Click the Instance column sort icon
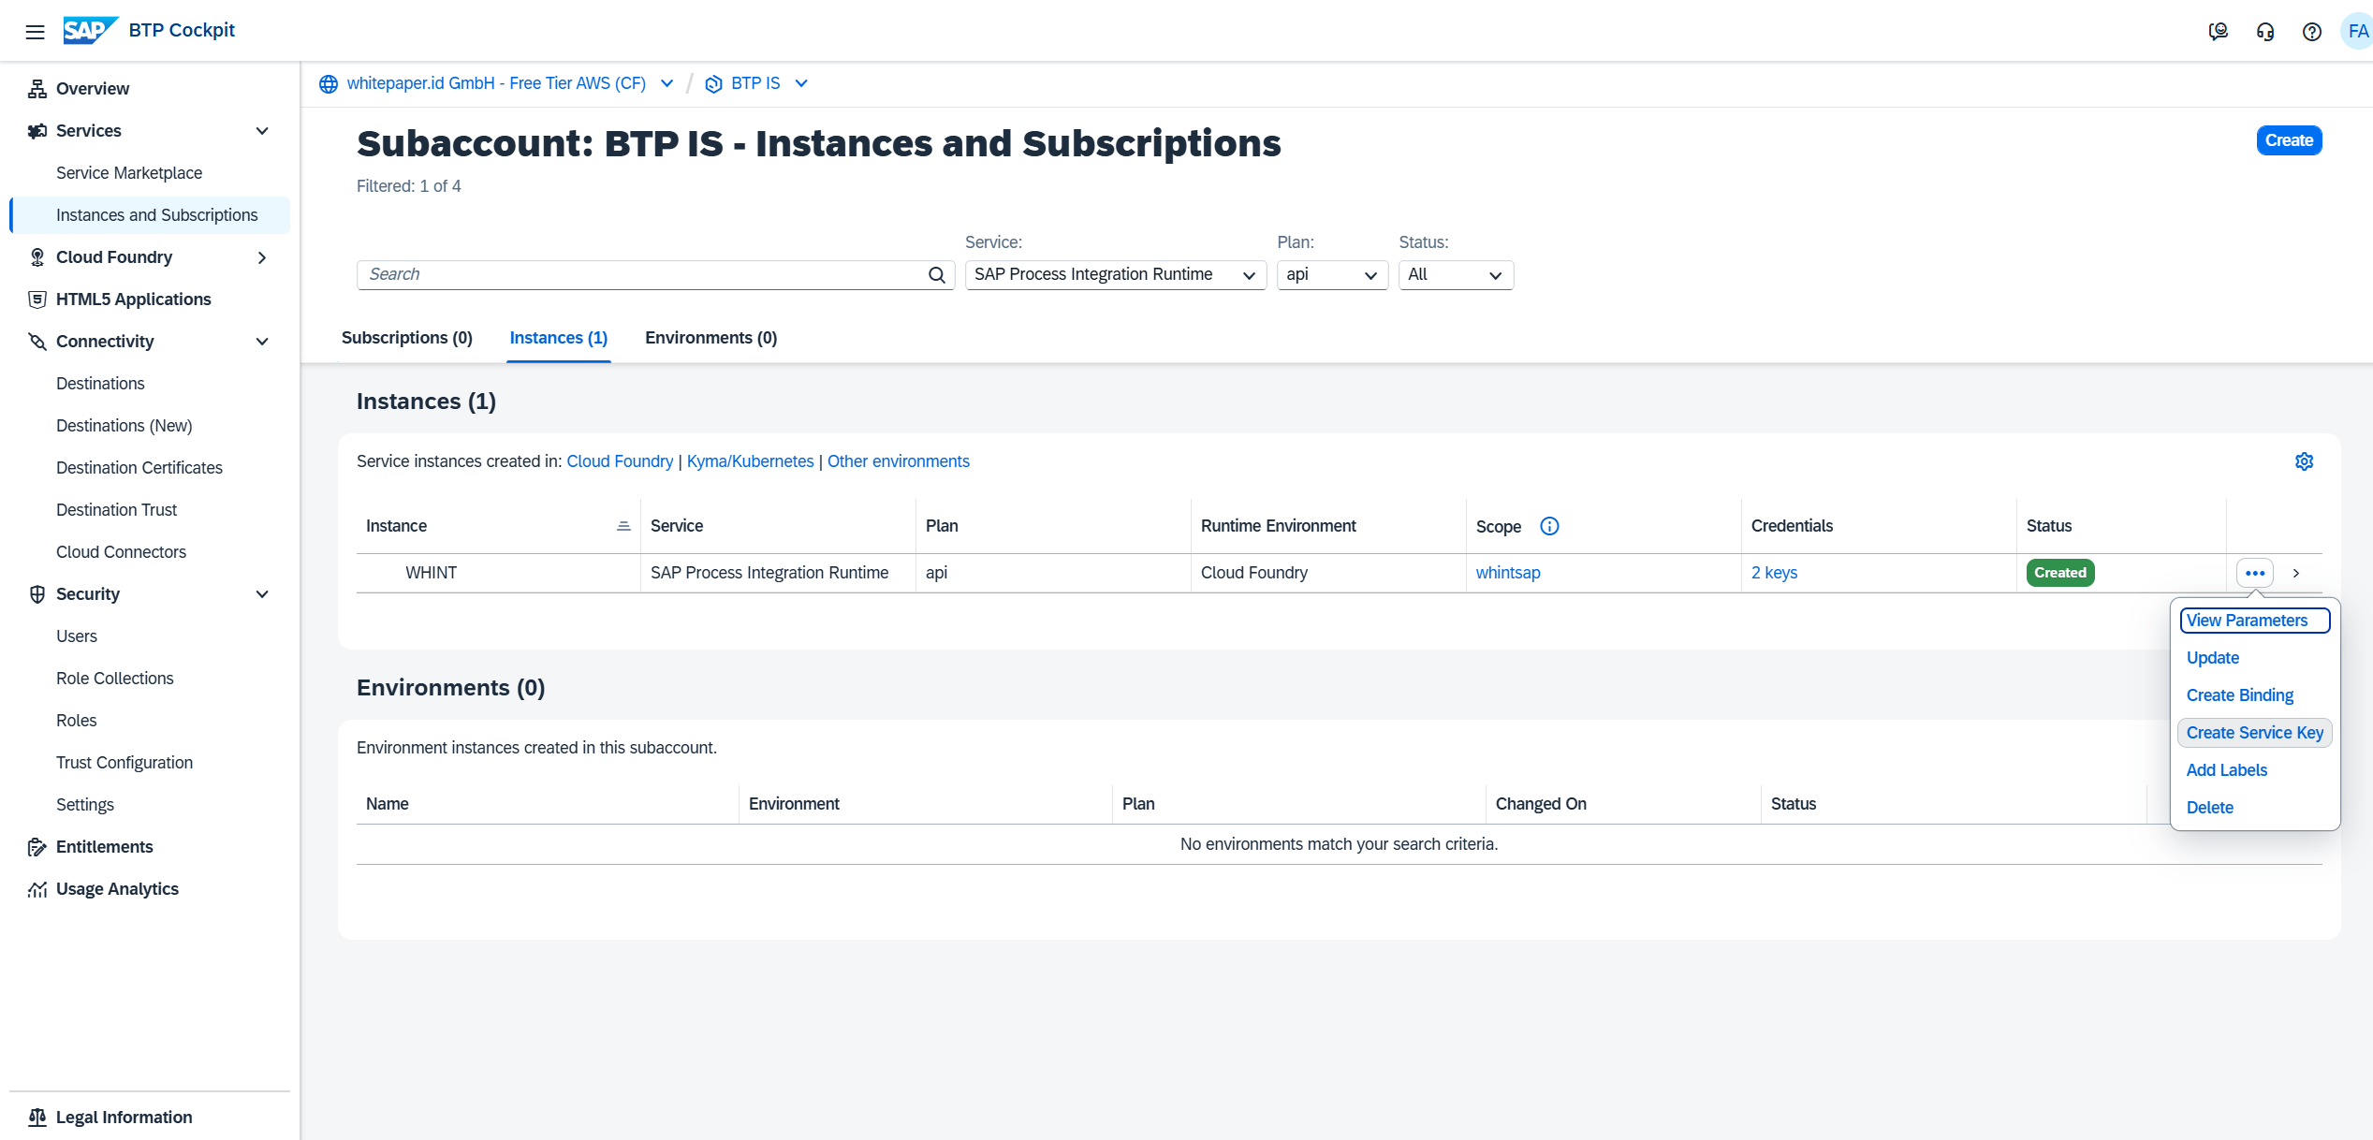The height and width of the screenshot is (1140, 2373). click(x=623, y=526)
